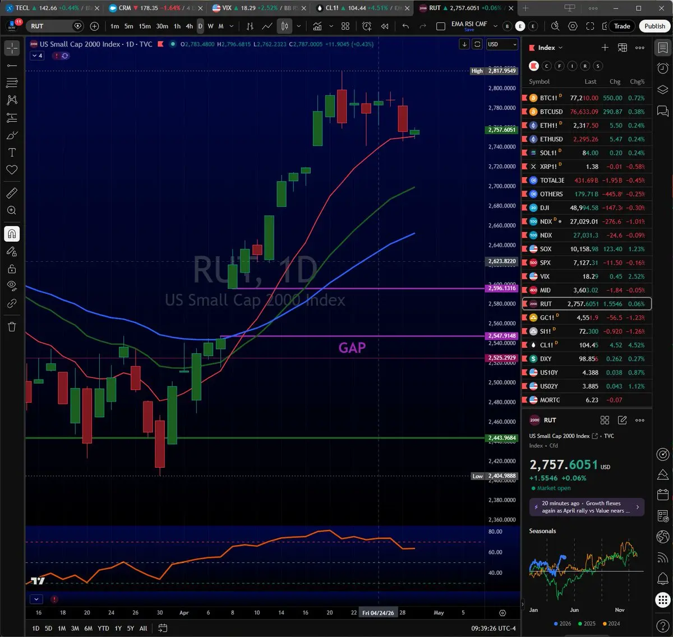Open watchlist three-dot more menu
Screen dimensions: 673x637
pyautogui.click(x=640, y=48)
